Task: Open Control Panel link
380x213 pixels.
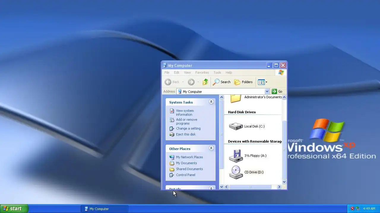Action: [186, 175]
